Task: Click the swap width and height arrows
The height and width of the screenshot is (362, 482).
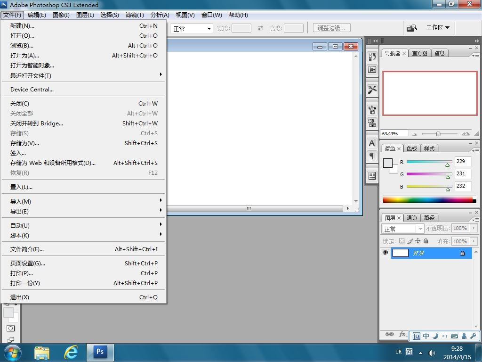Action: click(x=260, y=28)
